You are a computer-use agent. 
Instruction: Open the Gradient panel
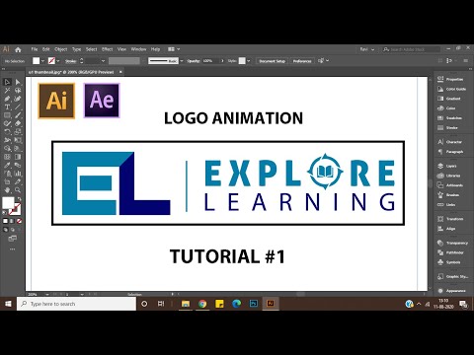coord(450,99)
